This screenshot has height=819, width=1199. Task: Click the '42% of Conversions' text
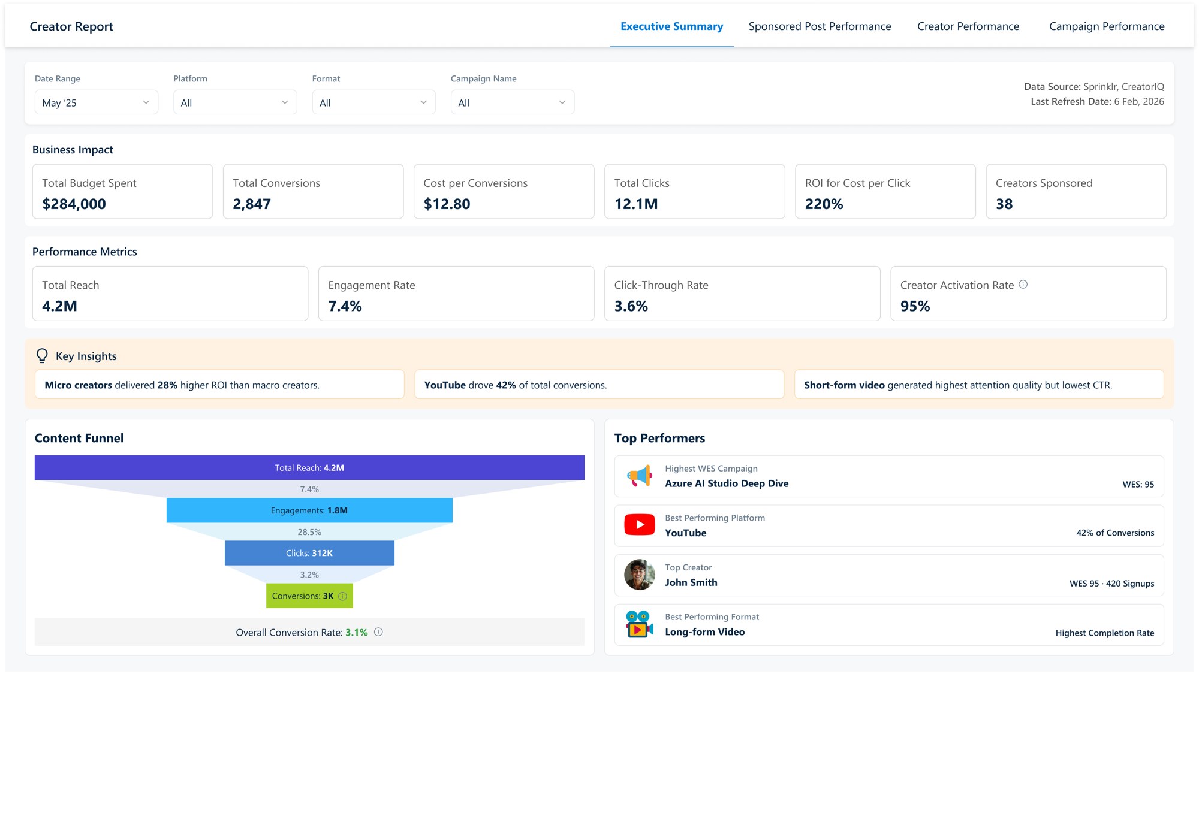1115,533
